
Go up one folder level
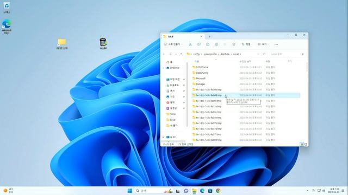point(181,54)
